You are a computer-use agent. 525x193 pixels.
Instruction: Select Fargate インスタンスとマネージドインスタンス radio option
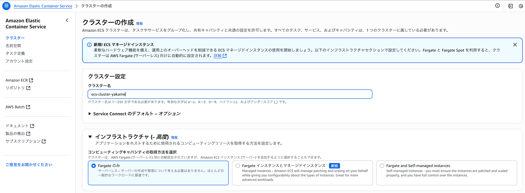238,166
